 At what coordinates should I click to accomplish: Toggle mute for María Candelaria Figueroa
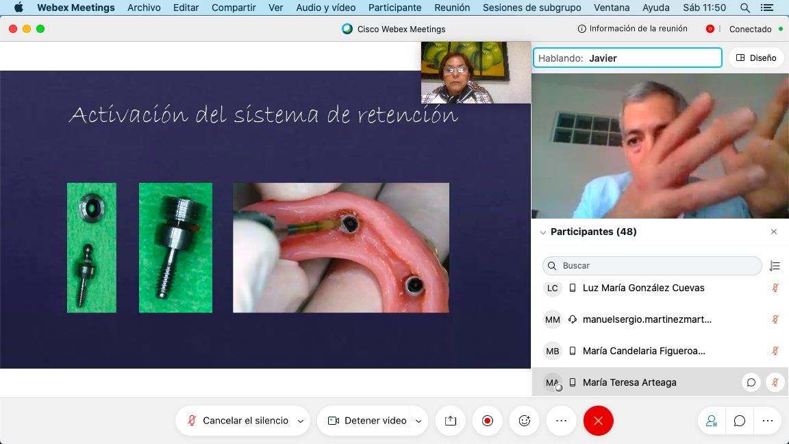click(775, 351)
